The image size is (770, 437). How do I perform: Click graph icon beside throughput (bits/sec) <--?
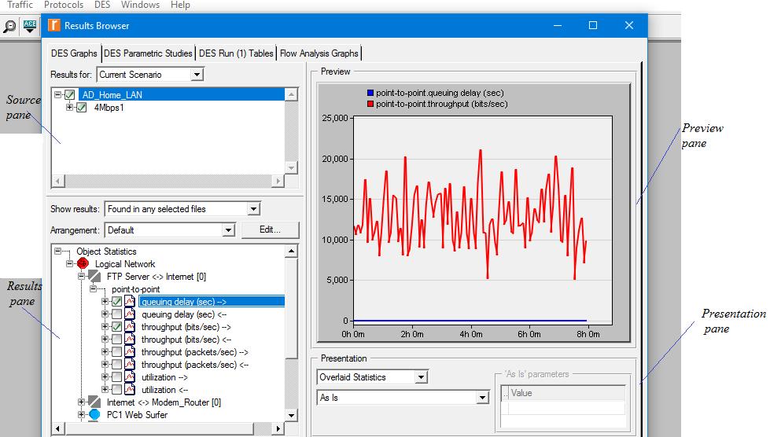click(130, 340)
